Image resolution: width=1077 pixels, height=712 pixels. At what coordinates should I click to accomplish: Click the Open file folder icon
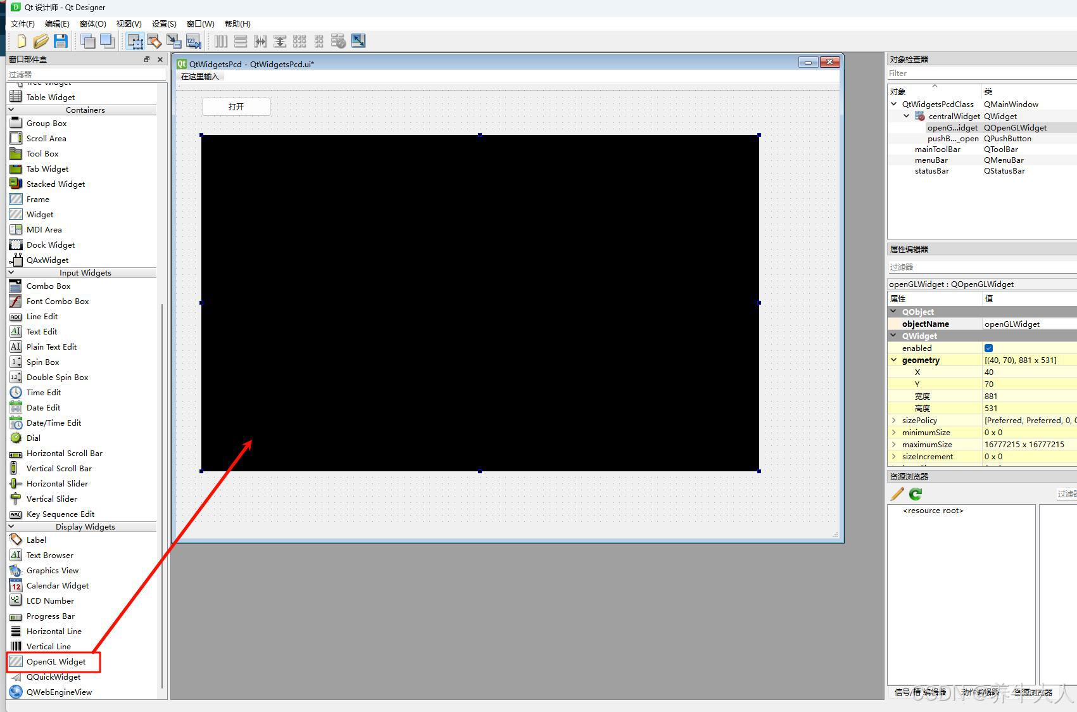[x=41, y=41]
